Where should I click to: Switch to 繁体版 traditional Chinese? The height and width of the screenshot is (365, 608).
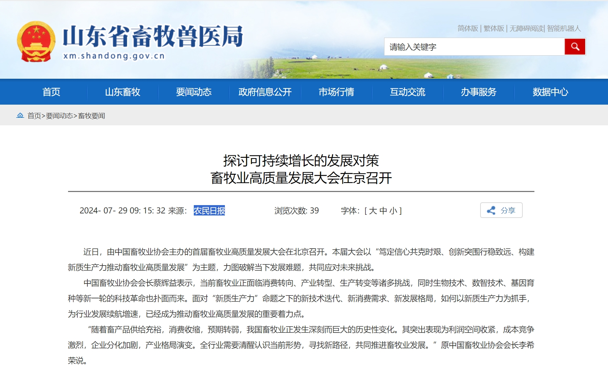[x=494, y=28]
